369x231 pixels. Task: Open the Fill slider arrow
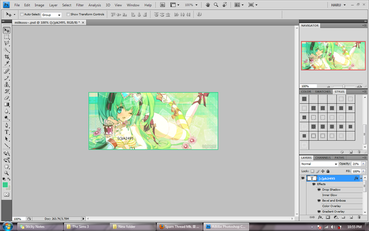point(363,171)
